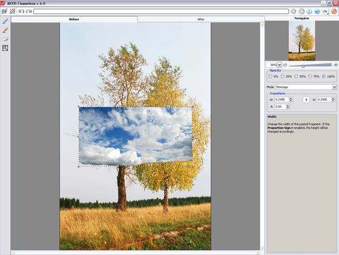
Task: Click the run/play processing button
Action: (x=294, y=12)
